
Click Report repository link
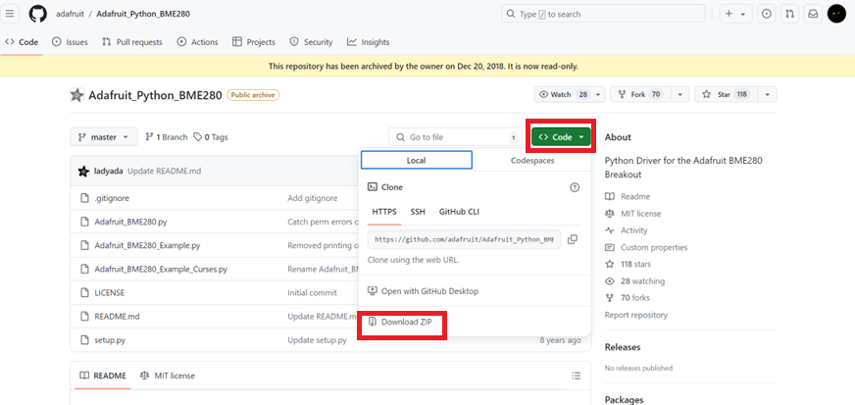coord(635,315)
